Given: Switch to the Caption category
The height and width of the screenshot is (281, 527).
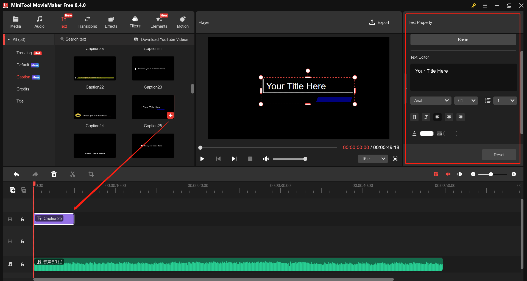Looking at the screenshot, I should (x=23, y=77).
